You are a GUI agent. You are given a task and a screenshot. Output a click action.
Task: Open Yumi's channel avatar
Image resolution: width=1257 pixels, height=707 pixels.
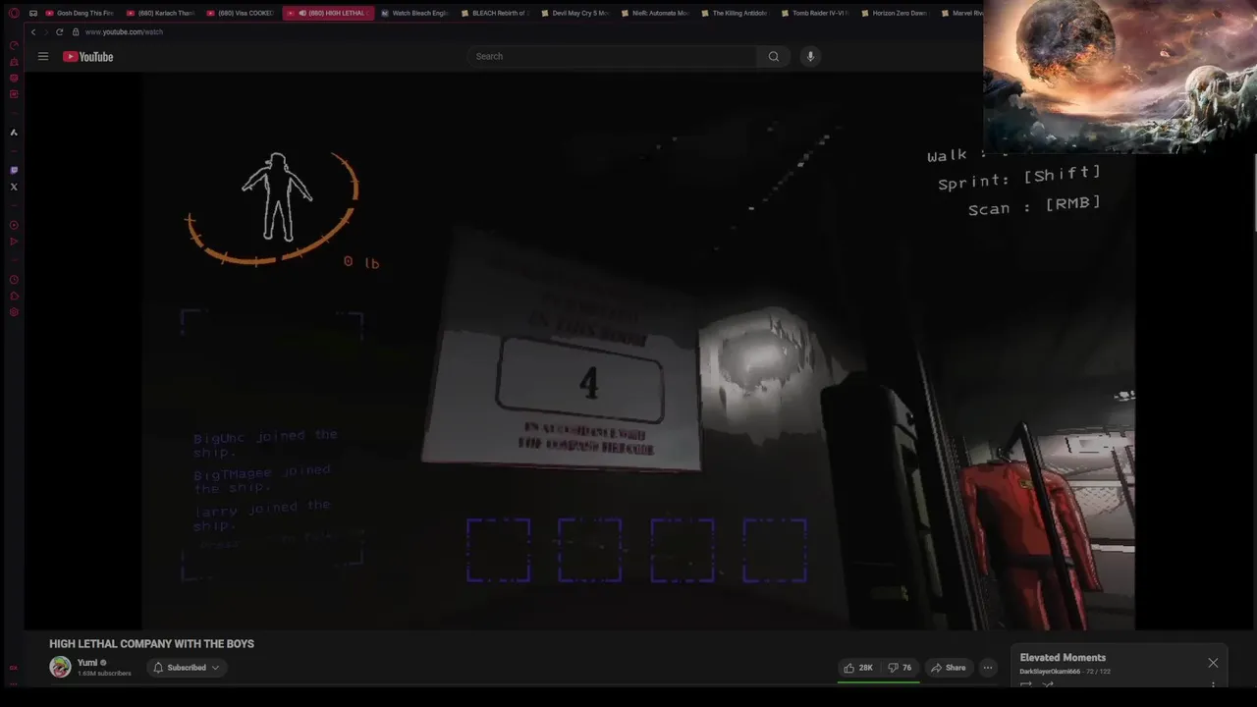coord(60,667)
